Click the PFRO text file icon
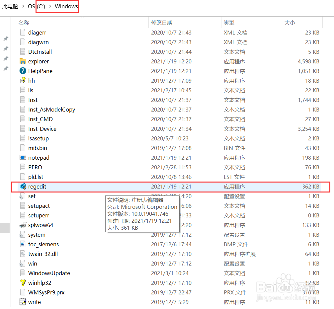 click(x=23, y=167)
